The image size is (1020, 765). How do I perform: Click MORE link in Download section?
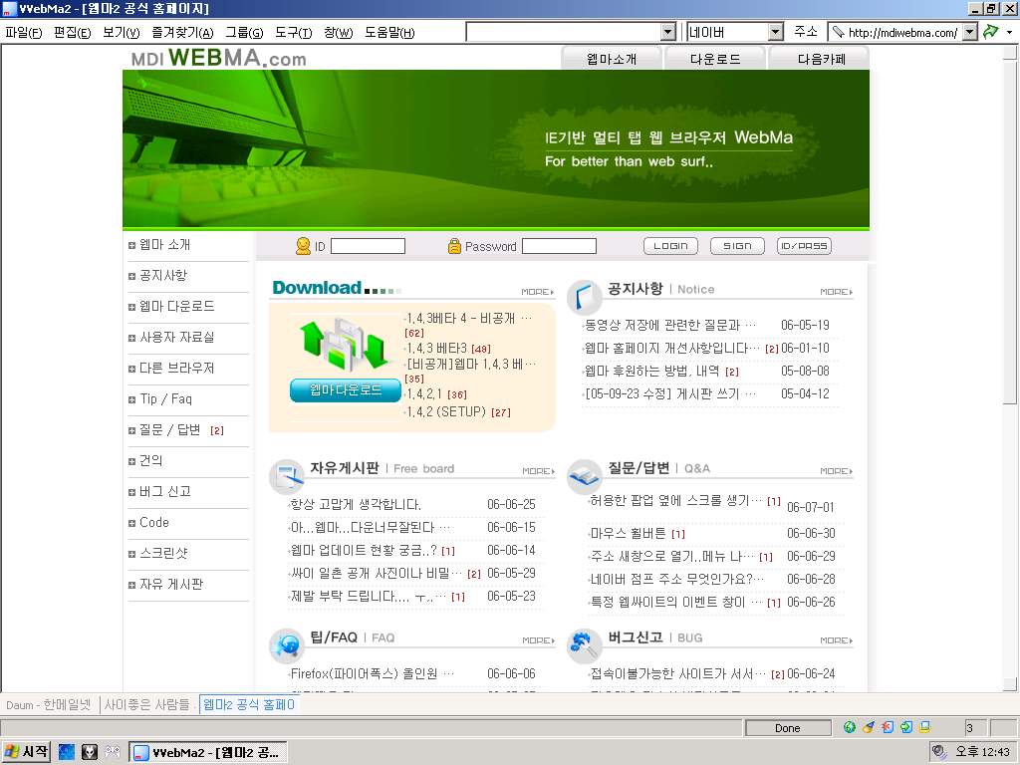click(537, 292)
